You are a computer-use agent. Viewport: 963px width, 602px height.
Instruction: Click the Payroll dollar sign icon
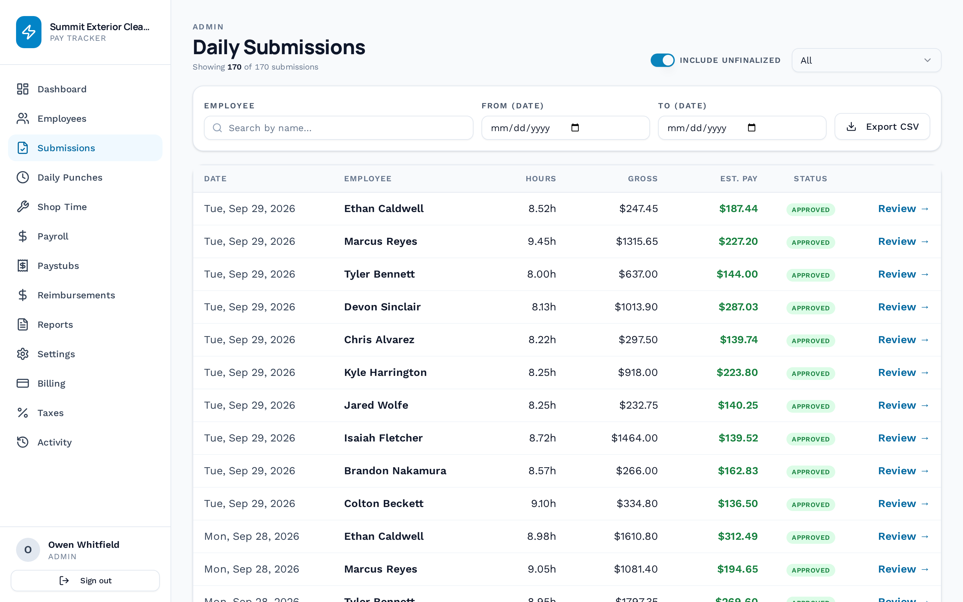pyautogui.click(x=23, y=236)
